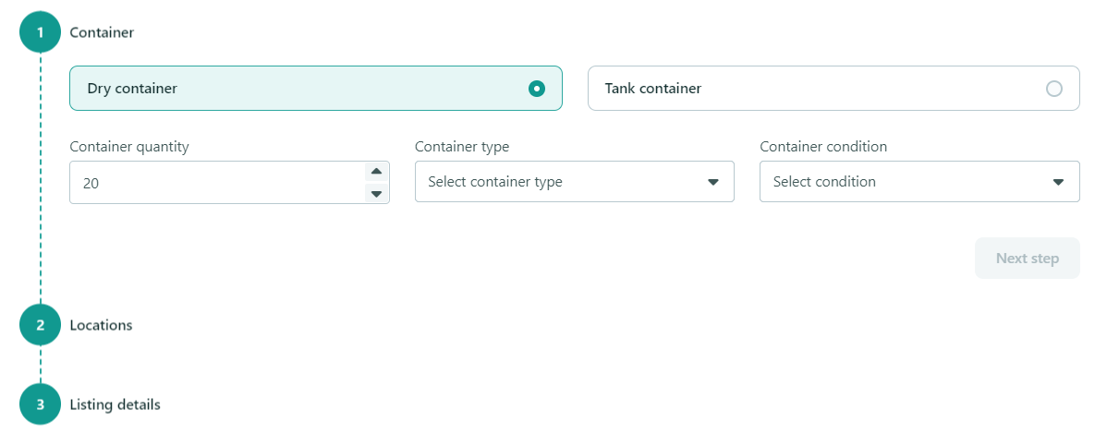Image resolution: width=1107 pixels, height=434 pixels.
Task: Jump to step 3 circle icon
Action: click(41, 405)
